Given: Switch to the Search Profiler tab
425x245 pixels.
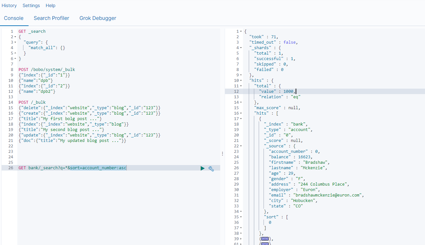Looking at the screenshot, I should click(x=51, y=18).
